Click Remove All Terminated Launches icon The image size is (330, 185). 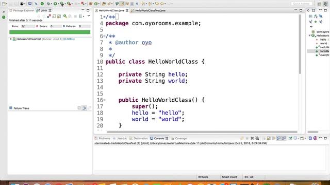(x=257, y=138)
